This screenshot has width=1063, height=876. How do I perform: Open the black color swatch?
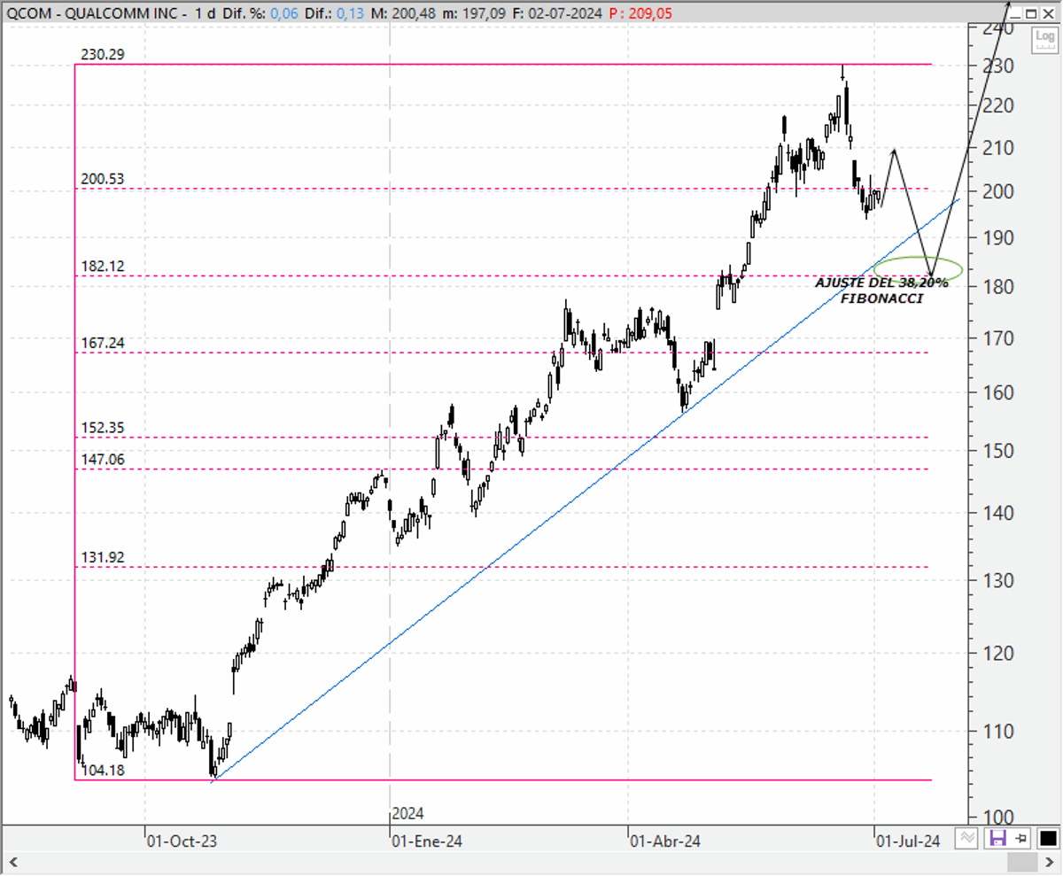[1048, 838]
